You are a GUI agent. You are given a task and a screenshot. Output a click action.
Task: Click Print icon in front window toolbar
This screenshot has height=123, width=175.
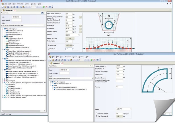pos(62,60)
